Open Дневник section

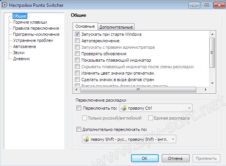(22, 59)
